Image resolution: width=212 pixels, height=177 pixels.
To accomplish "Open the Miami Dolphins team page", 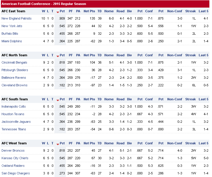I will pyautogui.click(x=12, y=41).
